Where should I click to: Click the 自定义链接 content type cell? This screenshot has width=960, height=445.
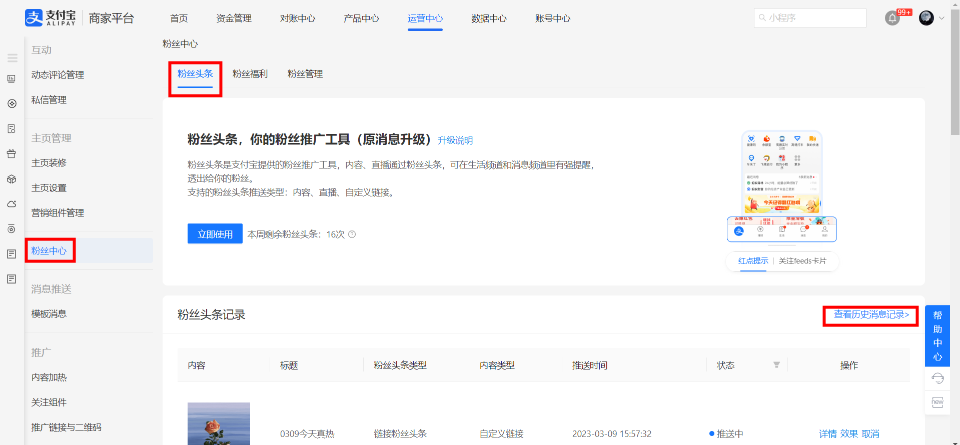(501, 434)
